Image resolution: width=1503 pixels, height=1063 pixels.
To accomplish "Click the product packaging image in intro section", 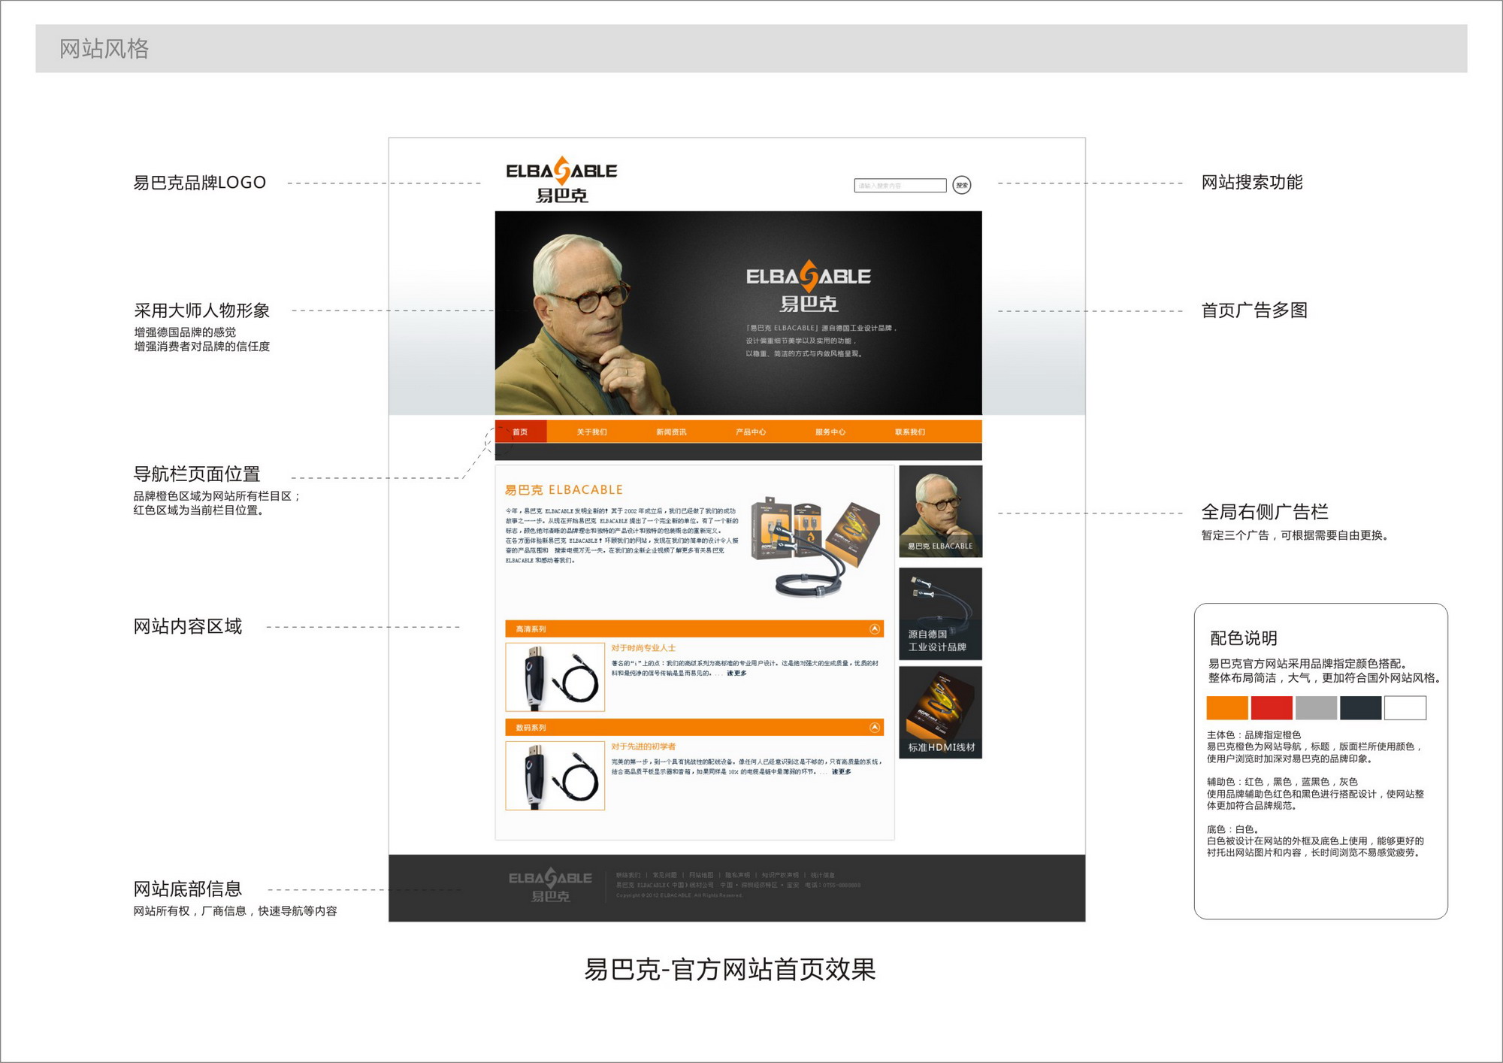I will click(x=815, y=547).
